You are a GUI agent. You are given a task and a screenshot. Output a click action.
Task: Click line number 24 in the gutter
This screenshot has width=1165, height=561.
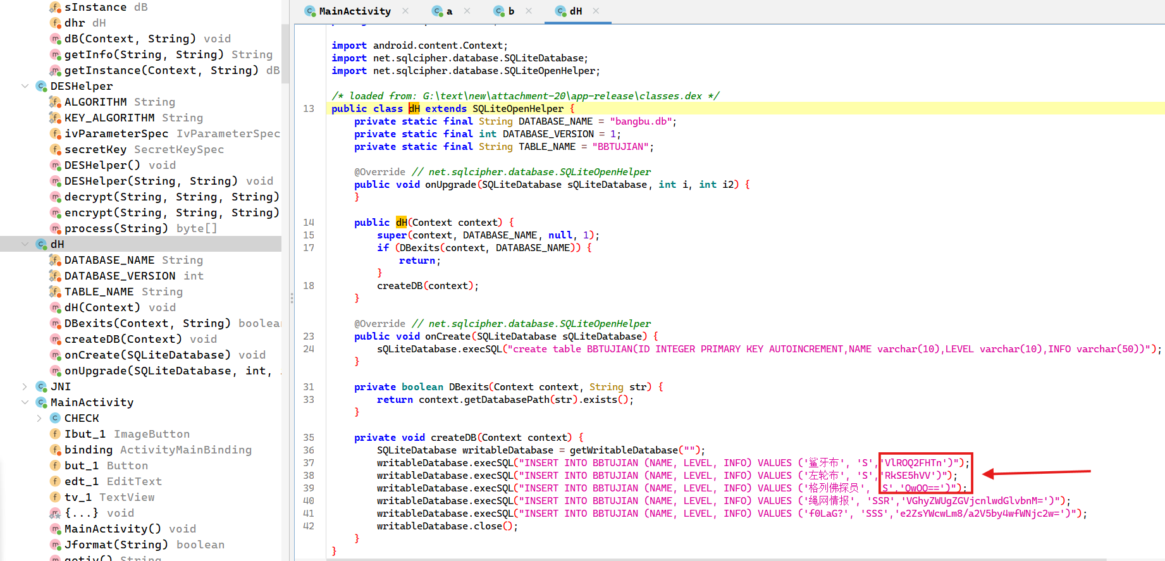(309, 349)
